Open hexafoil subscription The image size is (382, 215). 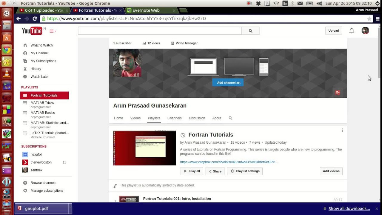36,155
